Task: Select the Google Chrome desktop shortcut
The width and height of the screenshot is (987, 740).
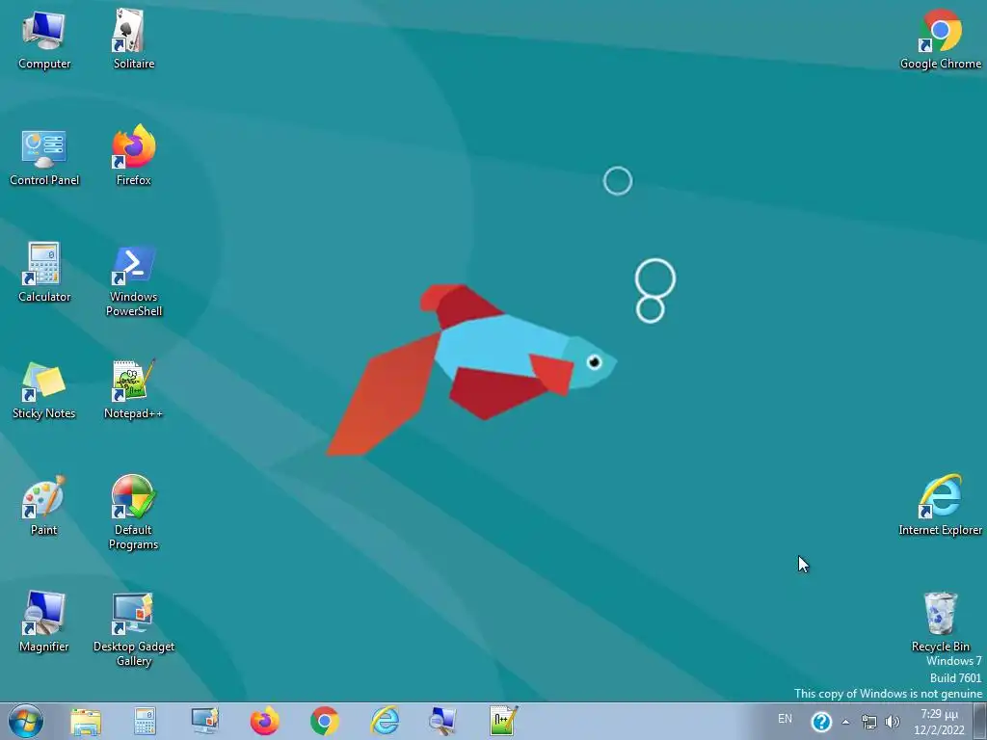Action: coord(940,40)
